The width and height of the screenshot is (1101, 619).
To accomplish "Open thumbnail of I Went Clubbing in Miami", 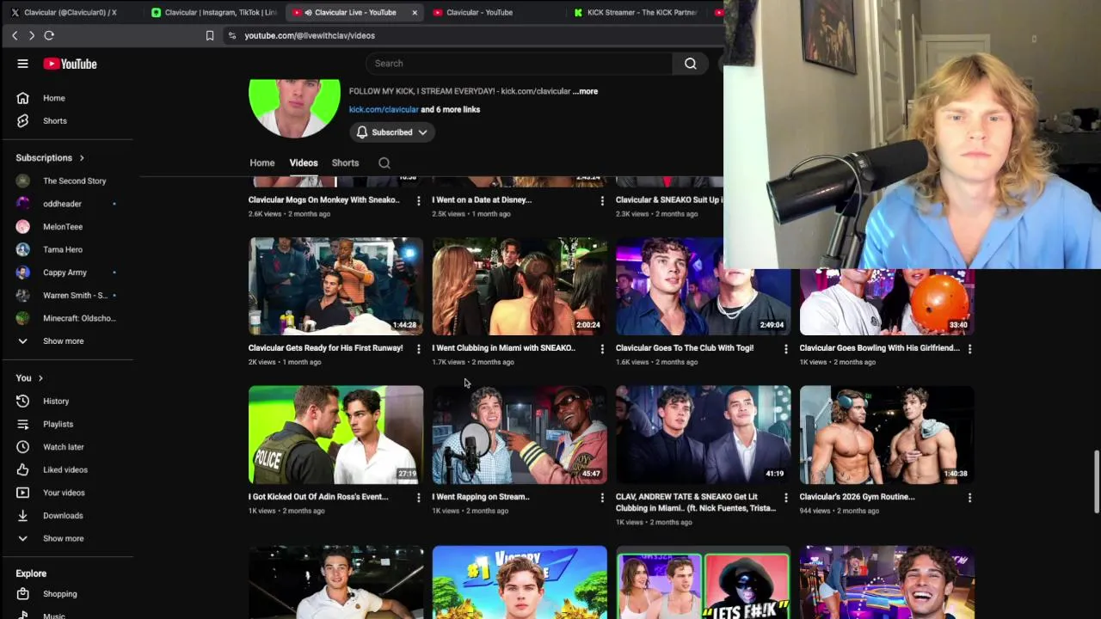I will tap(520, 286).
